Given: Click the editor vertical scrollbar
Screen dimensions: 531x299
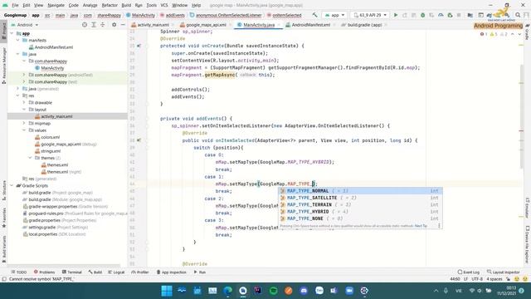Looking at the screenshot, I should [521, 115].
